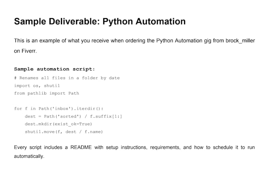The image size is (269, 181).
Task: Click the 'brock_miller' username in the intro
Action: (x=240, y=41)
